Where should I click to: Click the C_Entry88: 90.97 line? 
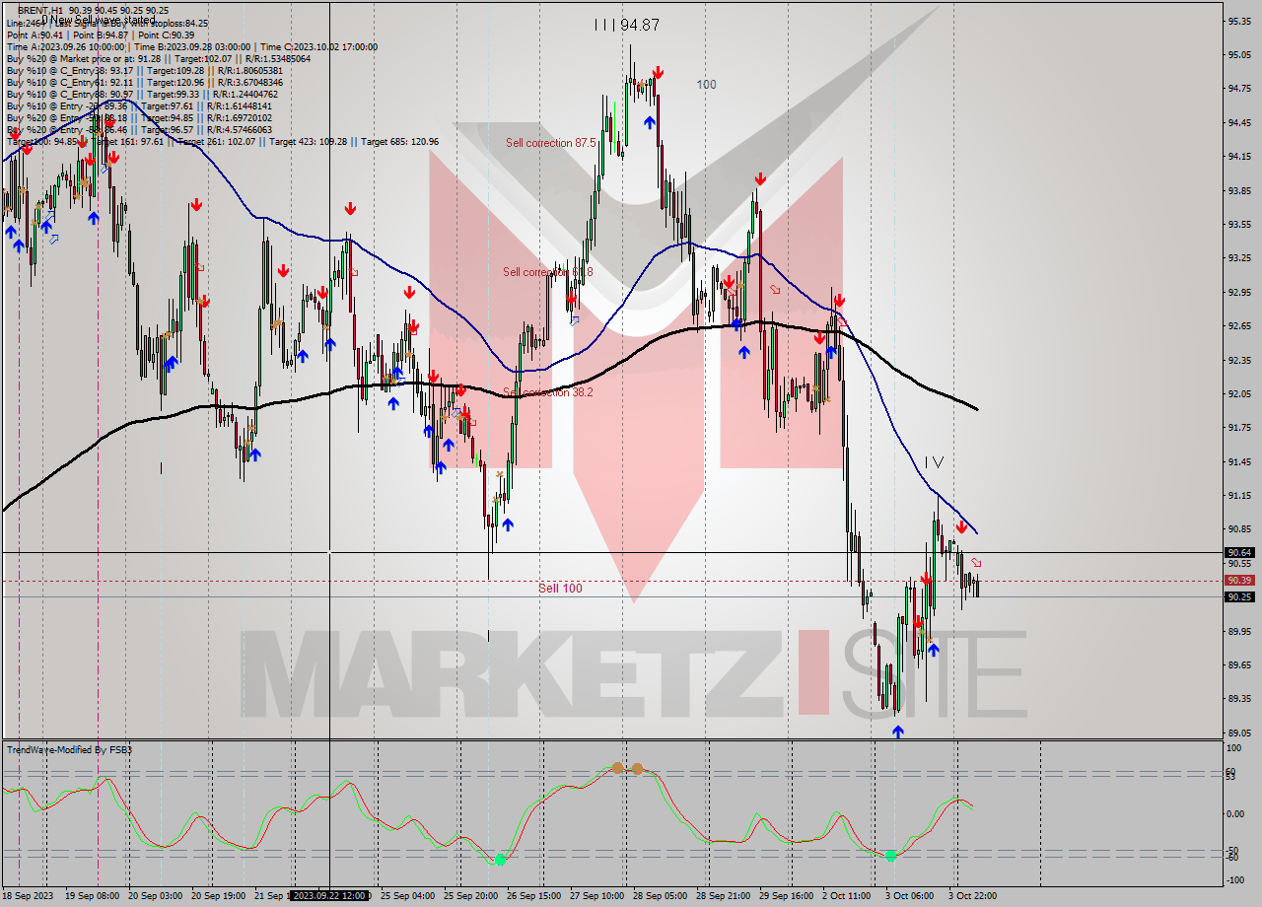click(145, 95)
